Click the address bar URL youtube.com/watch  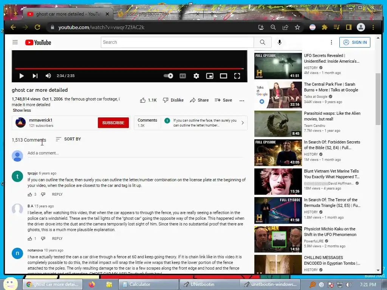(101, 27)
